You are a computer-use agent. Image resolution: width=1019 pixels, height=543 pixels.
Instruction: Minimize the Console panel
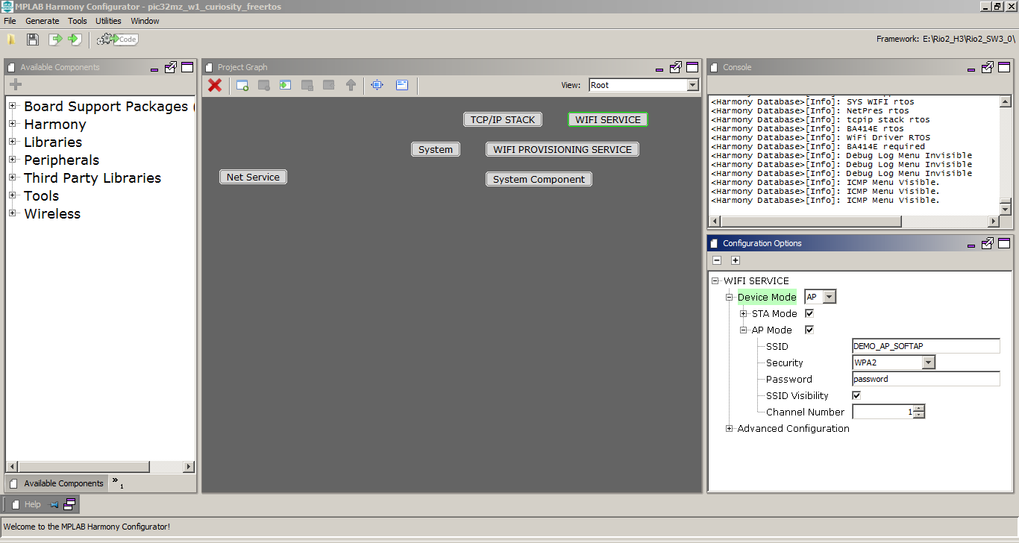971,69
